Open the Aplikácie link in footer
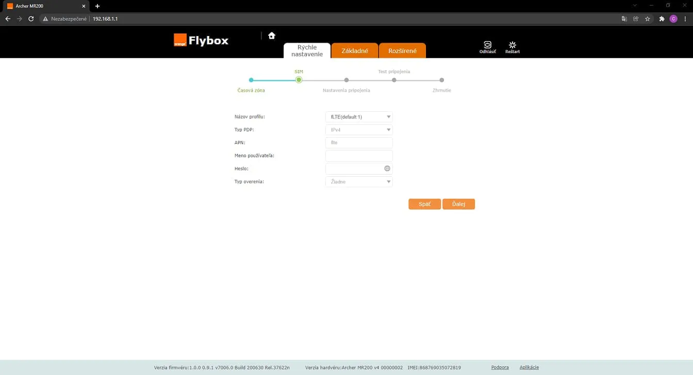693x375 pixels. pyautogui.click(x=529, y=367)
